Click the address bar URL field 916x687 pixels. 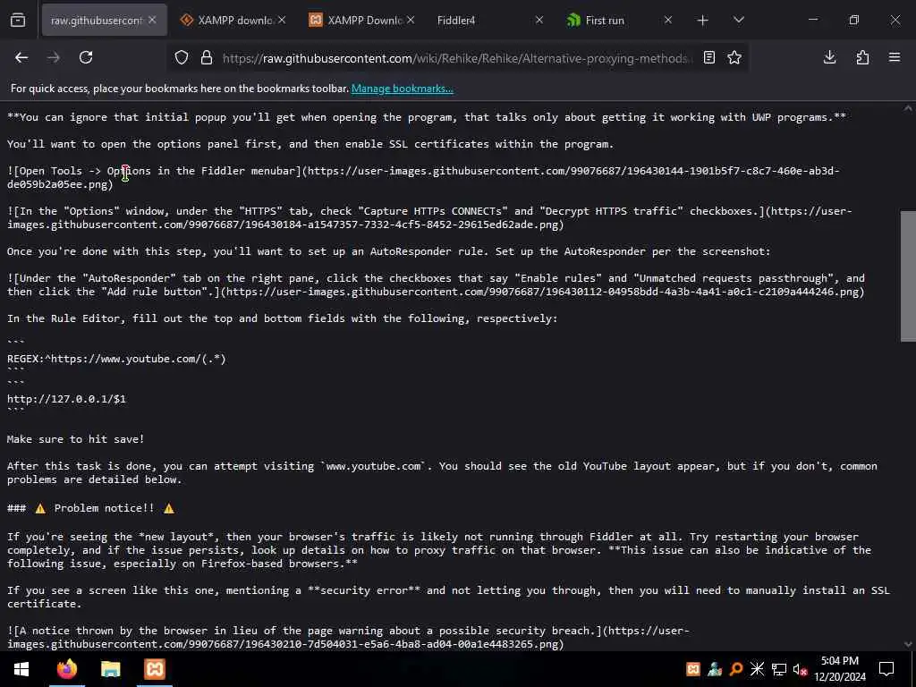point(457,58)
